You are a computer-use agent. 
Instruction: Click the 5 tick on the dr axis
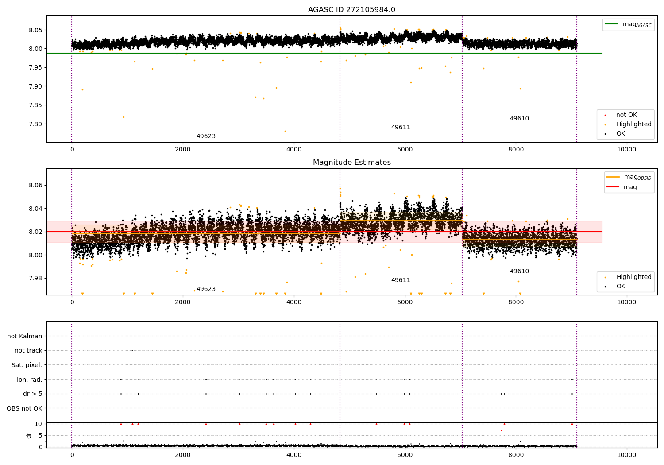(x=41, y=435)
